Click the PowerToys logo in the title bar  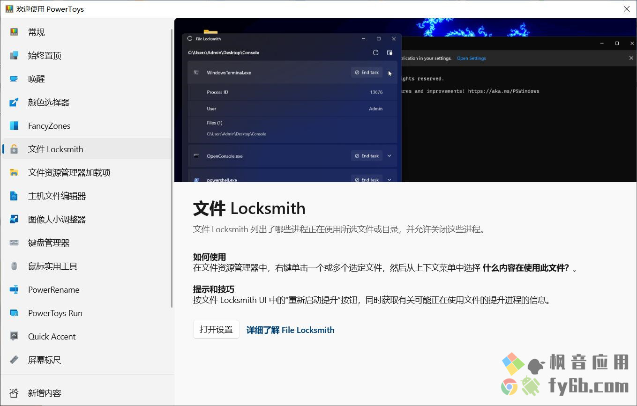pyautogui.click(x=9, y=9)
